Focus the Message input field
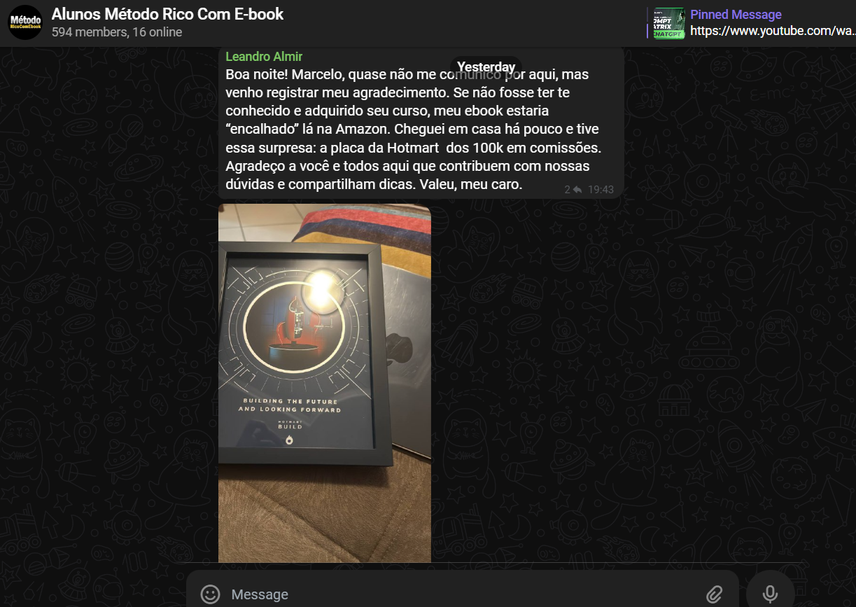The width and height of the screenshot is (856, 607). [x=462, y=594]
